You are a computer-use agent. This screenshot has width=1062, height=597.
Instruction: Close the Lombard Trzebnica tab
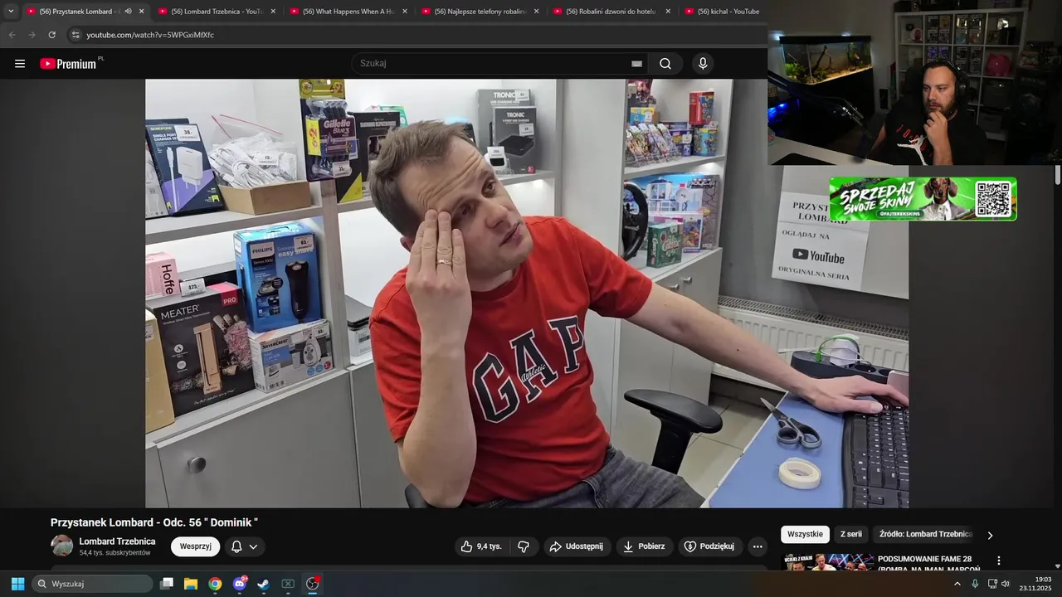[x=273, y=12]
